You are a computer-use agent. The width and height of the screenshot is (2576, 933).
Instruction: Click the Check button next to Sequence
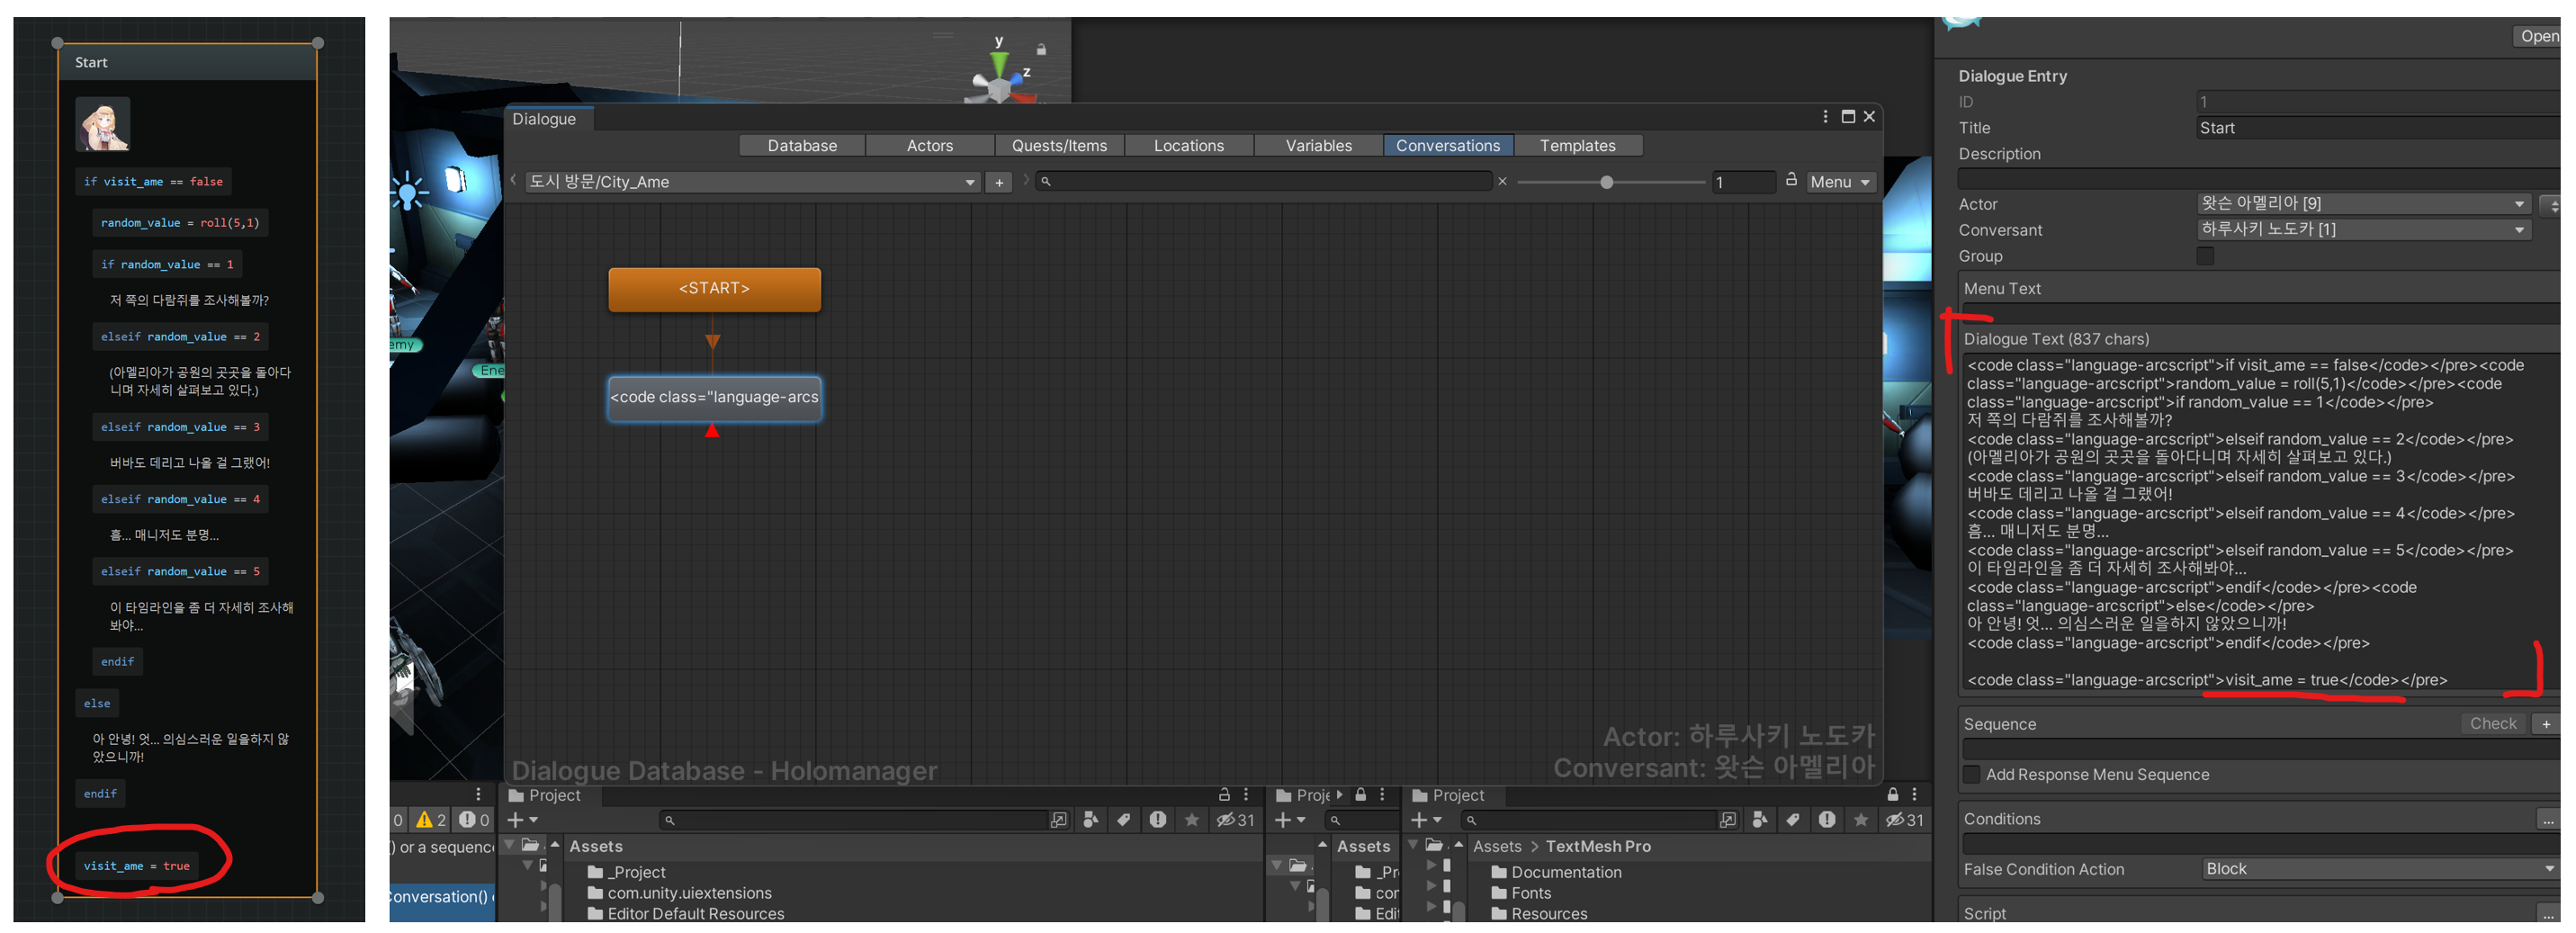tap(2493, 725)
